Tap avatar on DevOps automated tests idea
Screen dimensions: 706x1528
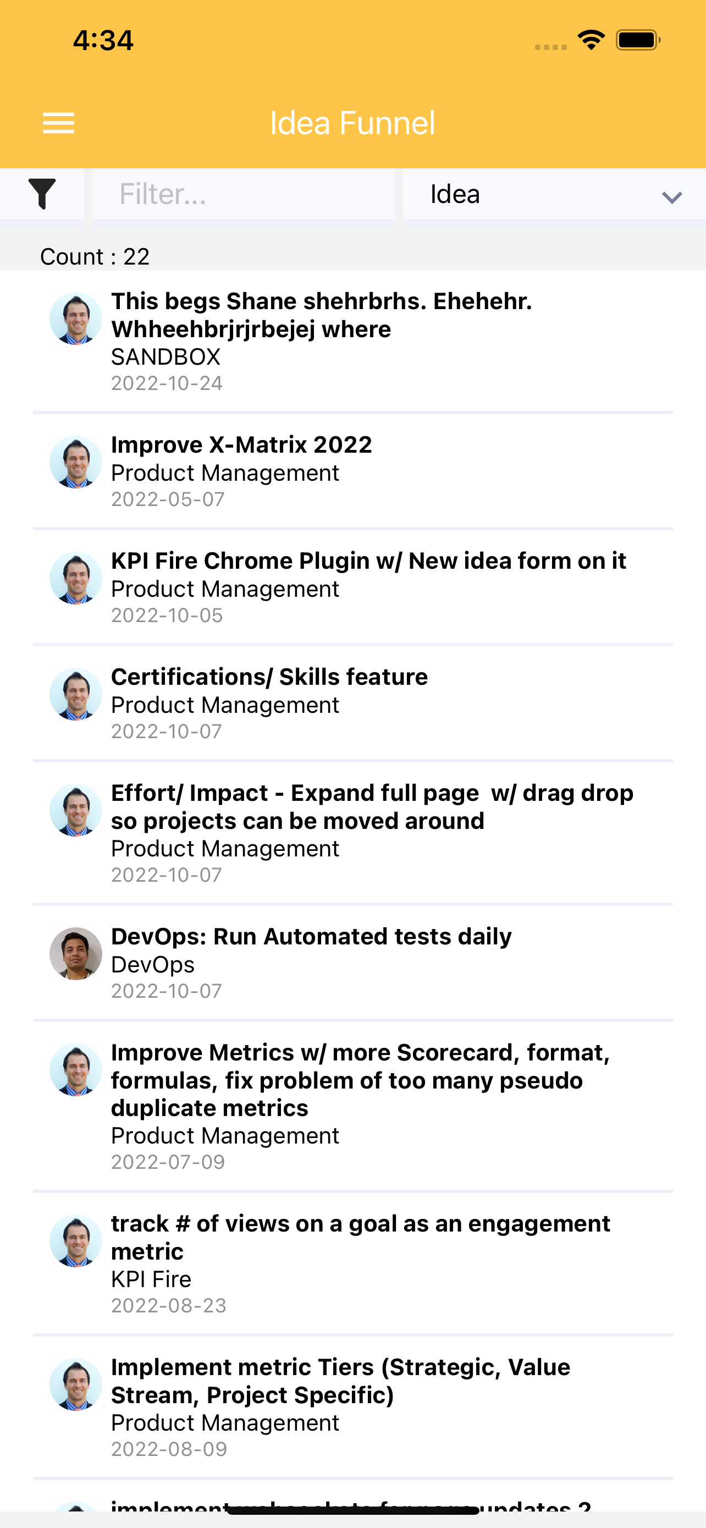76,953
